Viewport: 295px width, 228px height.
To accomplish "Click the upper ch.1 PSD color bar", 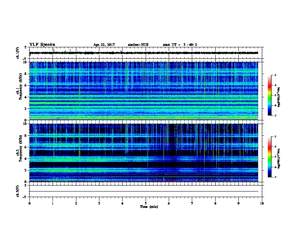I will coord(269,95).
